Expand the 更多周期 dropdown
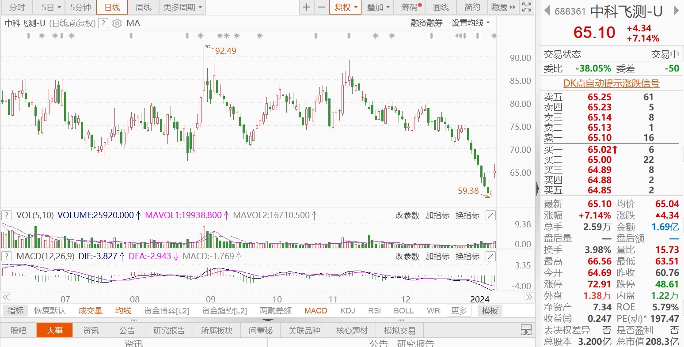 [183, 7]
